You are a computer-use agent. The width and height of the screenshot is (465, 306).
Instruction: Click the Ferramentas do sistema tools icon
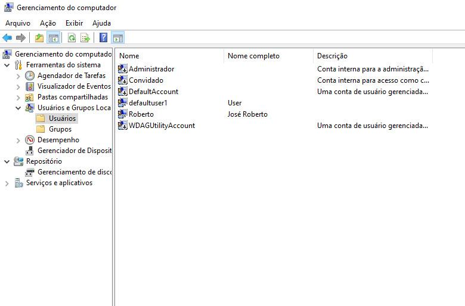tap(18, 64)
